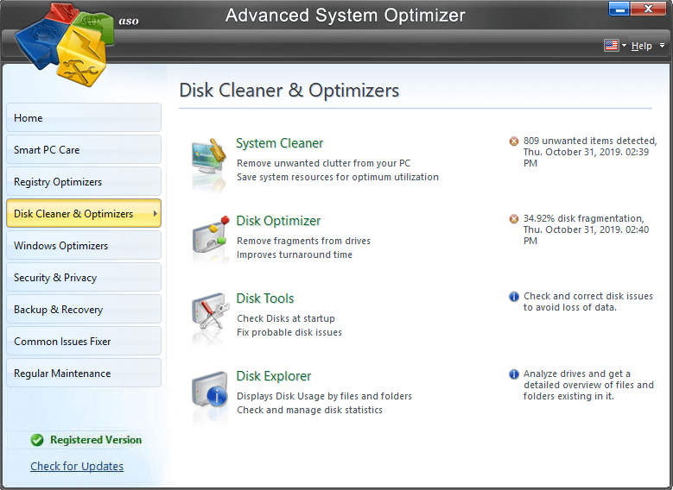Viewport: 673px width, 490px height.
Task: Expand the Help menu dropdown arrow
Action: (x=663, y=46)
